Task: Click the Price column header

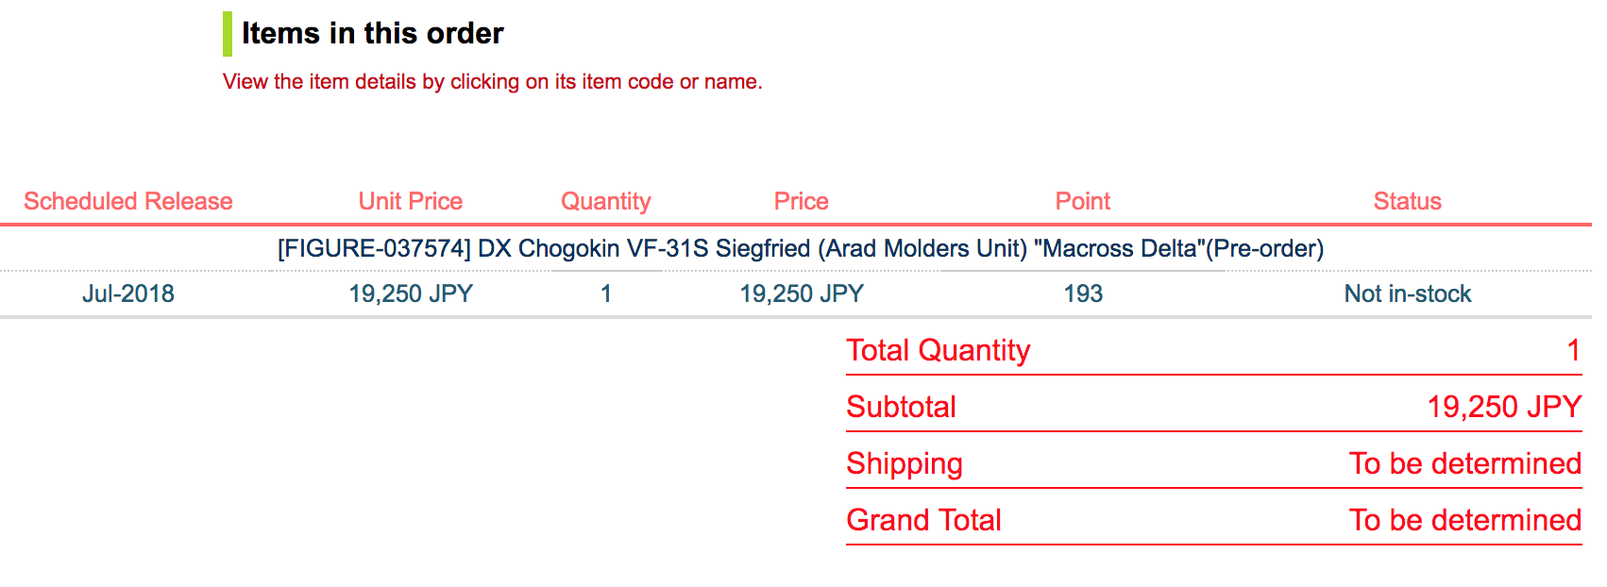Action: 802,201
